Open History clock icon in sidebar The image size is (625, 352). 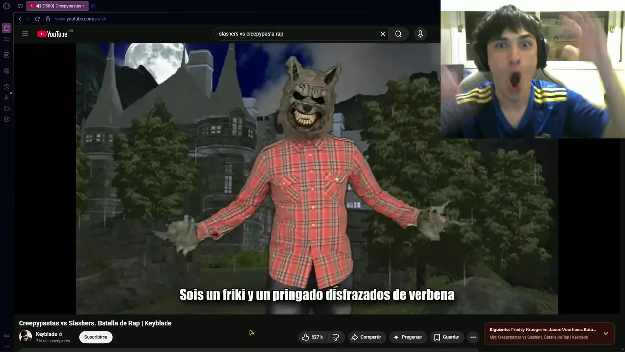coord(7,87)
